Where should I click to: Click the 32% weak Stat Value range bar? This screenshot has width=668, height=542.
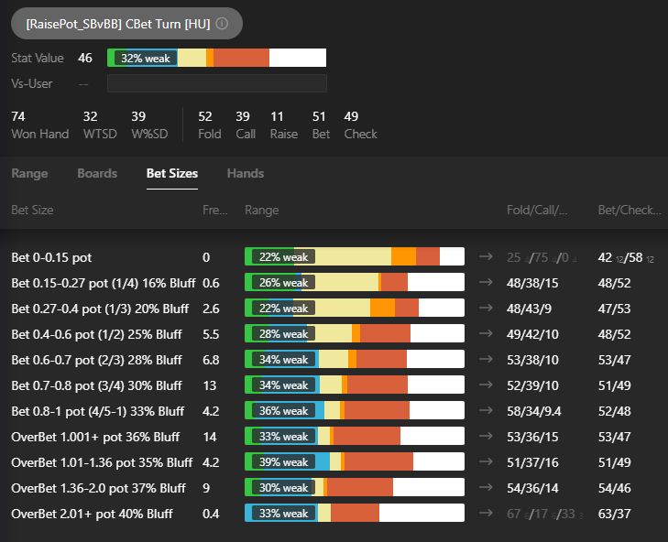point(216,58)
